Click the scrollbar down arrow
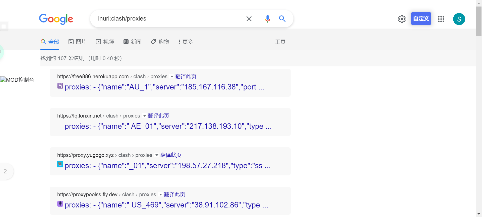The width and height of the screenshot is (482, 217). coord(479,214)
